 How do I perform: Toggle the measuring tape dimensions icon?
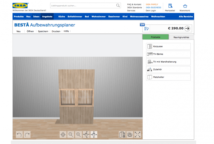130,135
